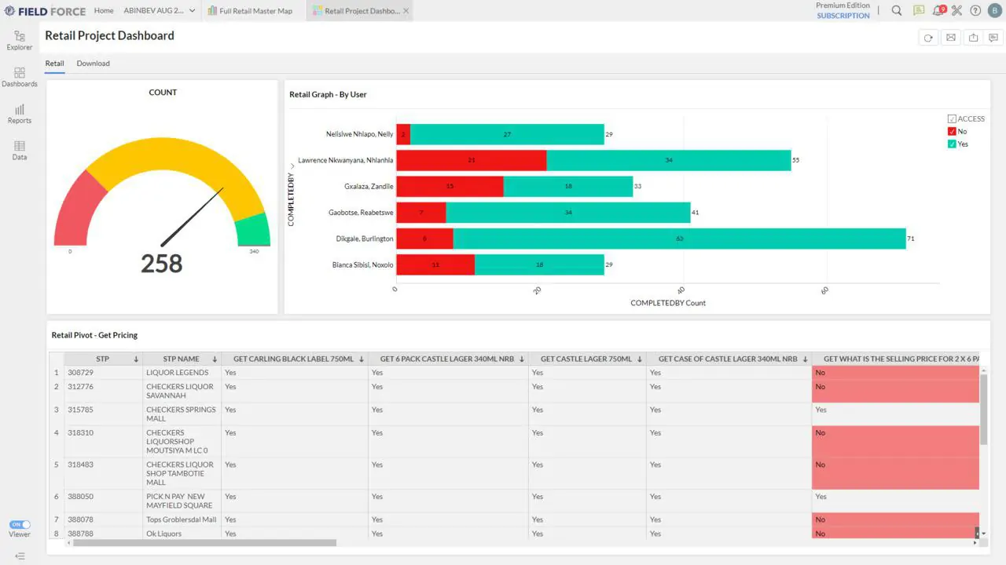Click the scroll-down arrow of pivot table
This screenshot has height=565, width=1006.
click(984, 534)
